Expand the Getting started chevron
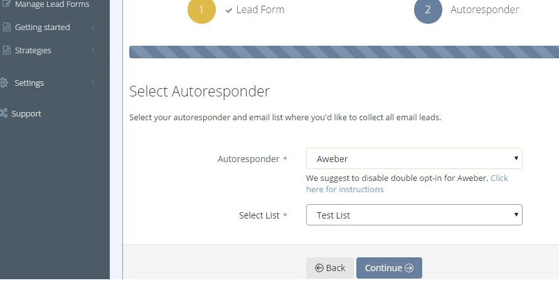559x288 pixels. tap(93, 27)
